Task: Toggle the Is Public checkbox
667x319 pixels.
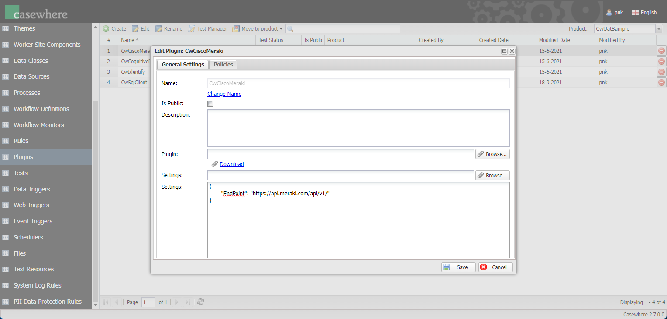Action: [x=210, y=103]
